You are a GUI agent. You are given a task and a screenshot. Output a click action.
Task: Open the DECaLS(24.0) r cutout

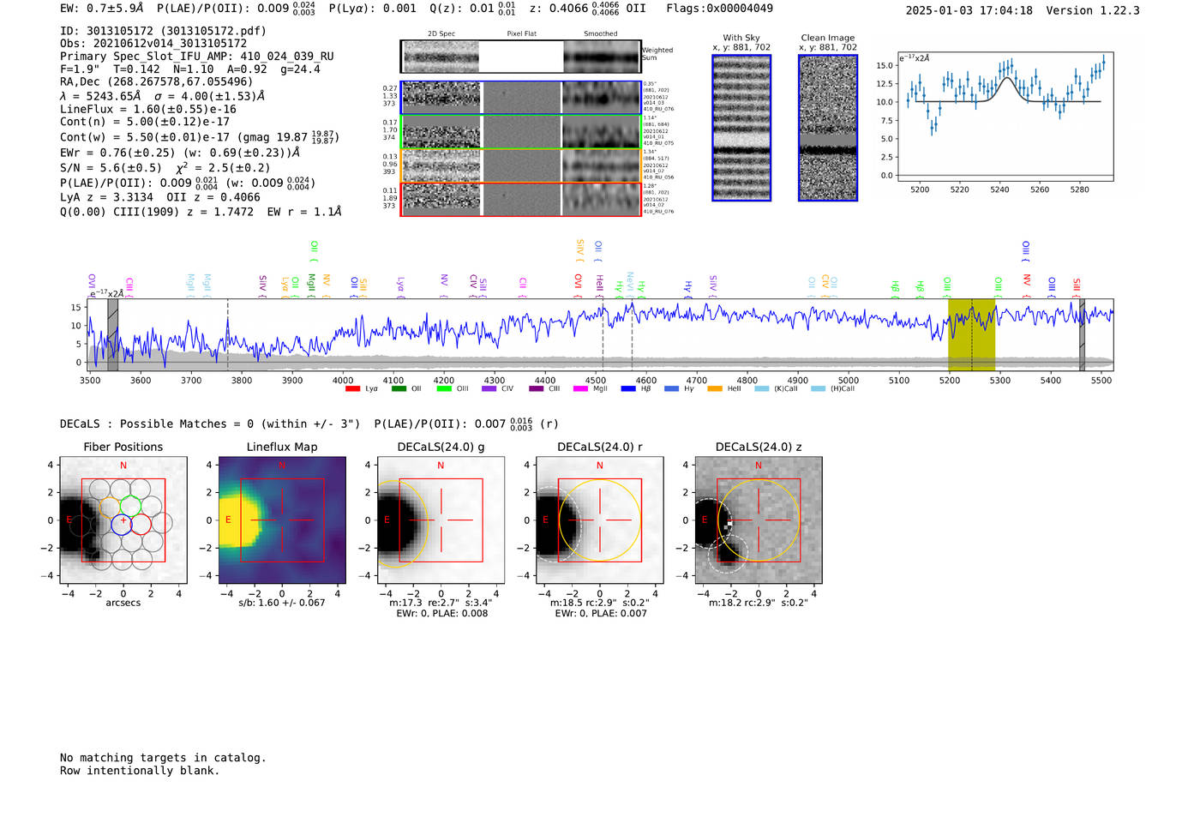click(600, 520)
